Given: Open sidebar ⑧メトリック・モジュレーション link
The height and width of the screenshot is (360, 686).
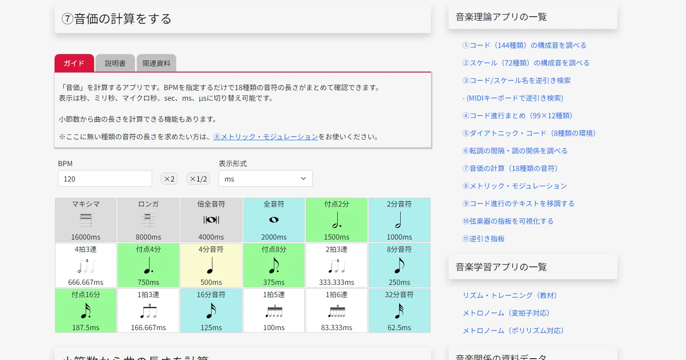Looking at the screenshot, I should [x=514, y=186].
